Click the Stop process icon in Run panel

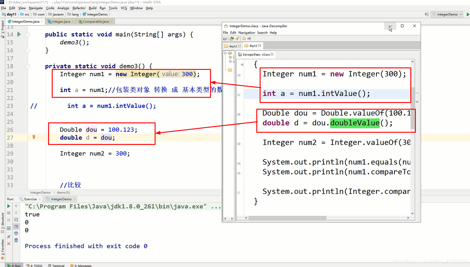(x=9, y=213)
